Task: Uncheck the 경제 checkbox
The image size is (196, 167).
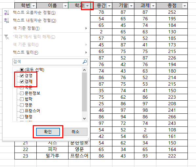Action: point(22,81)
